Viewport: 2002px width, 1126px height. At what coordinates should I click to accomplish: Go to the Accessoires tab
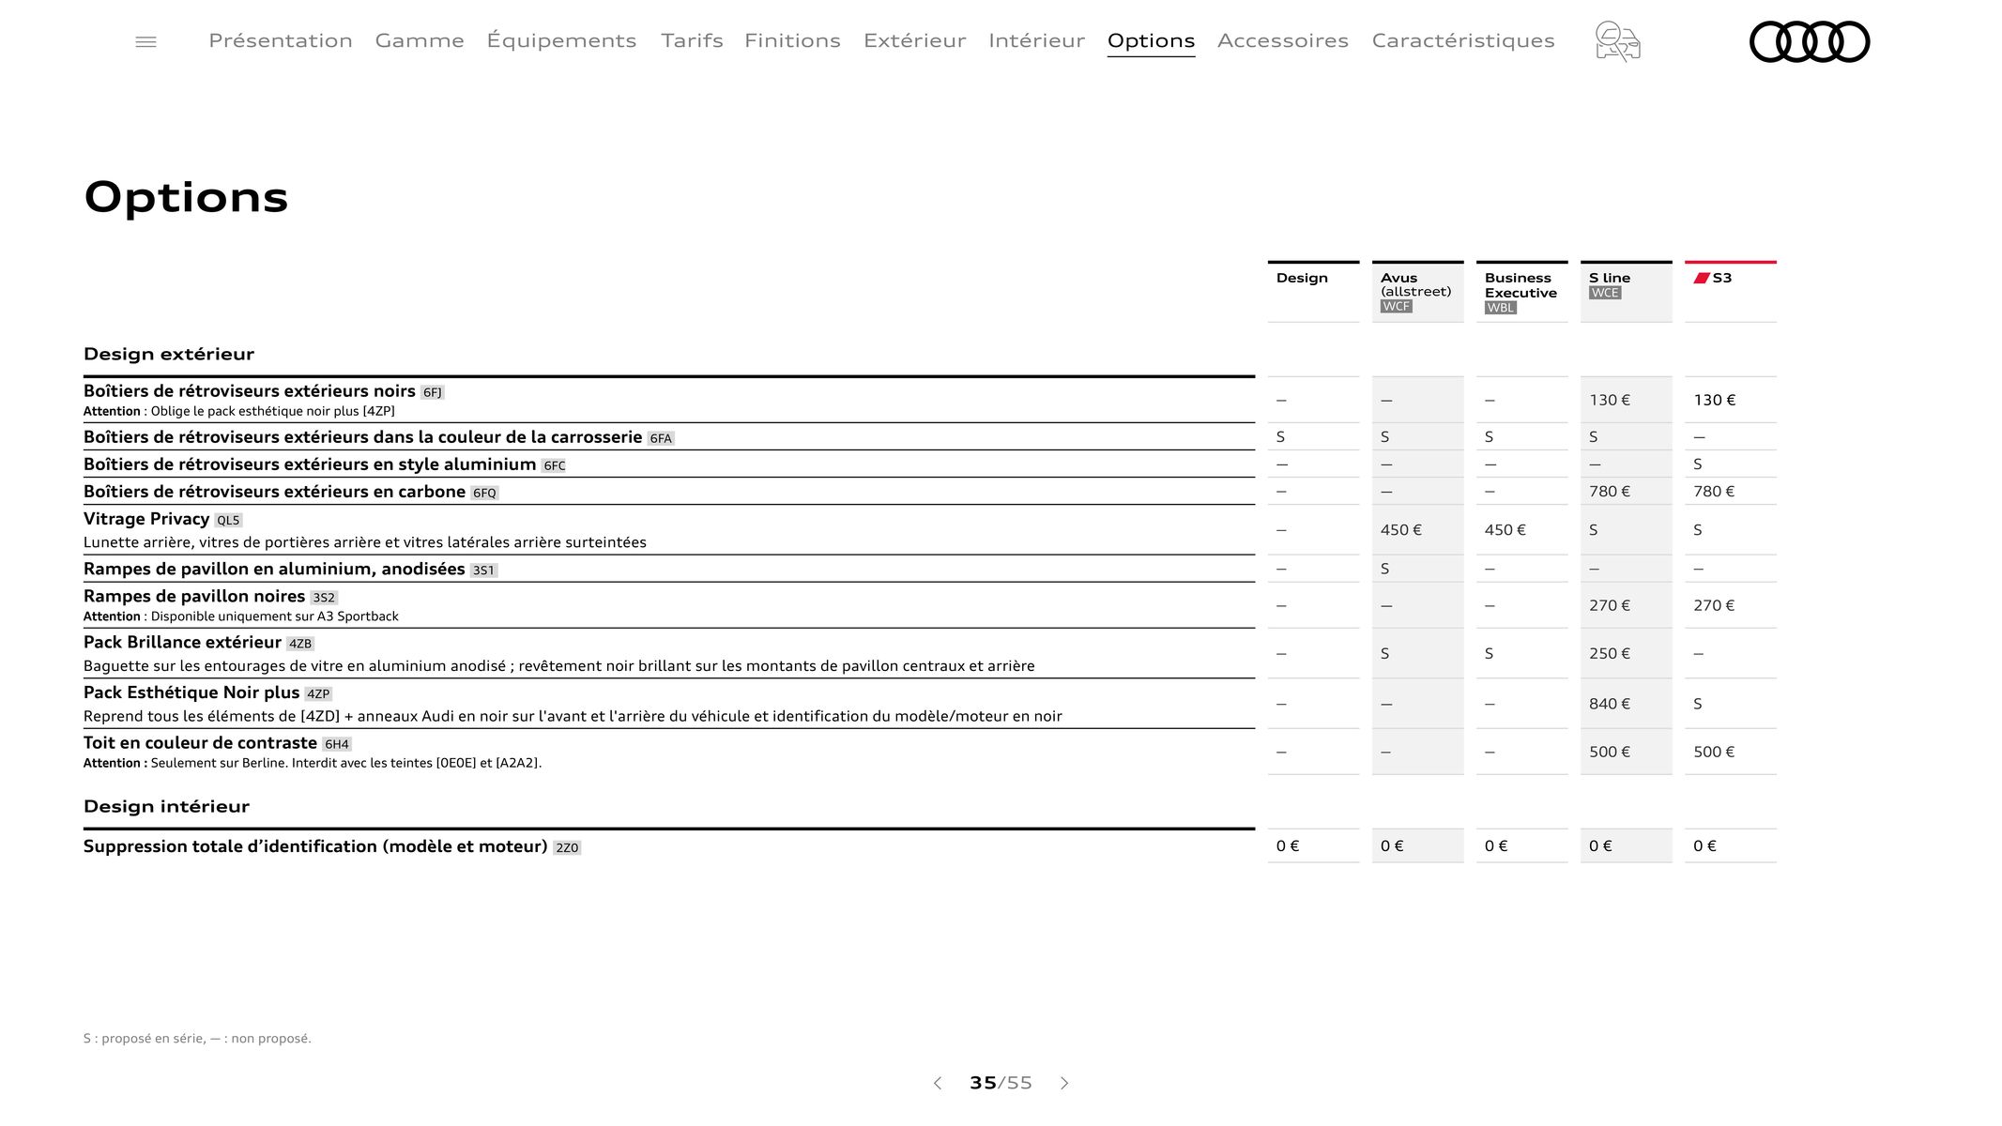pos(1283,40)
